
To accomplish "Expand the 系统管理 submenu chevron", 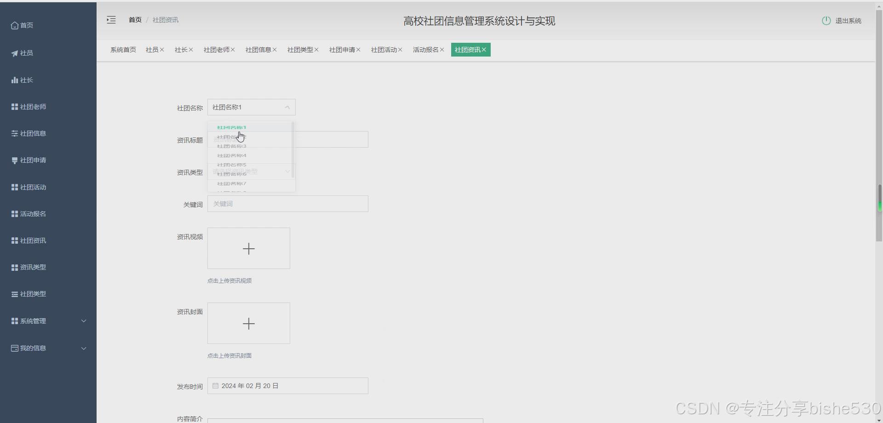I will [84, 321].
